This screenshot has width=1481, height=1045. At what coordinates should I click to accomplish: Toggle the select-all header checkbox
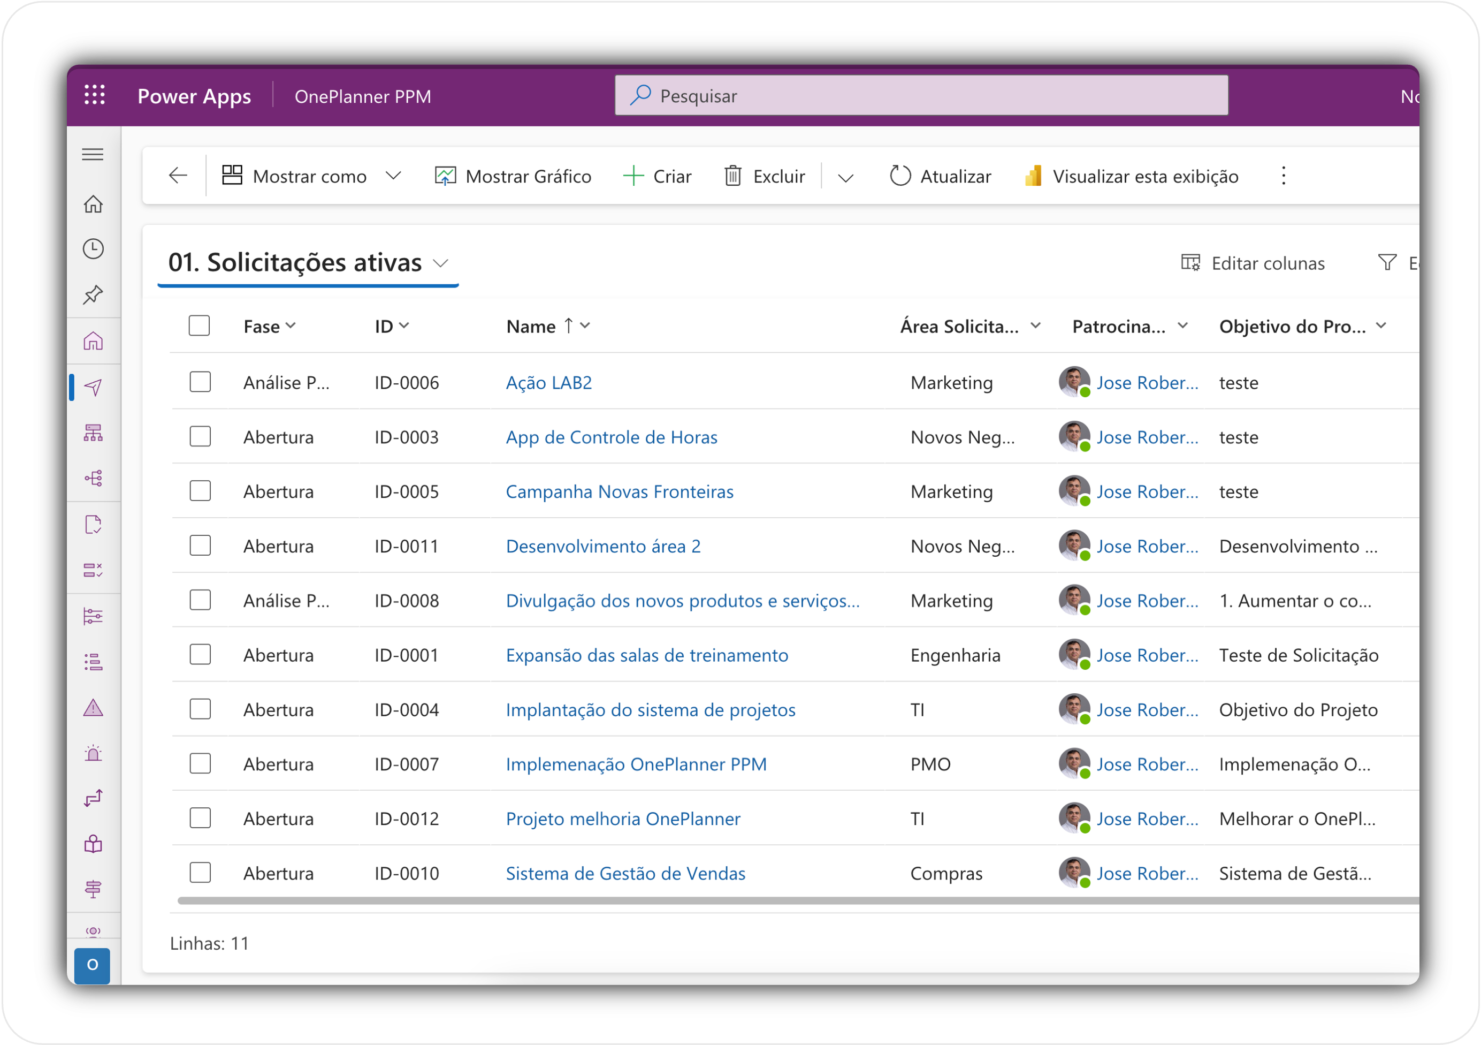[200, 325]
